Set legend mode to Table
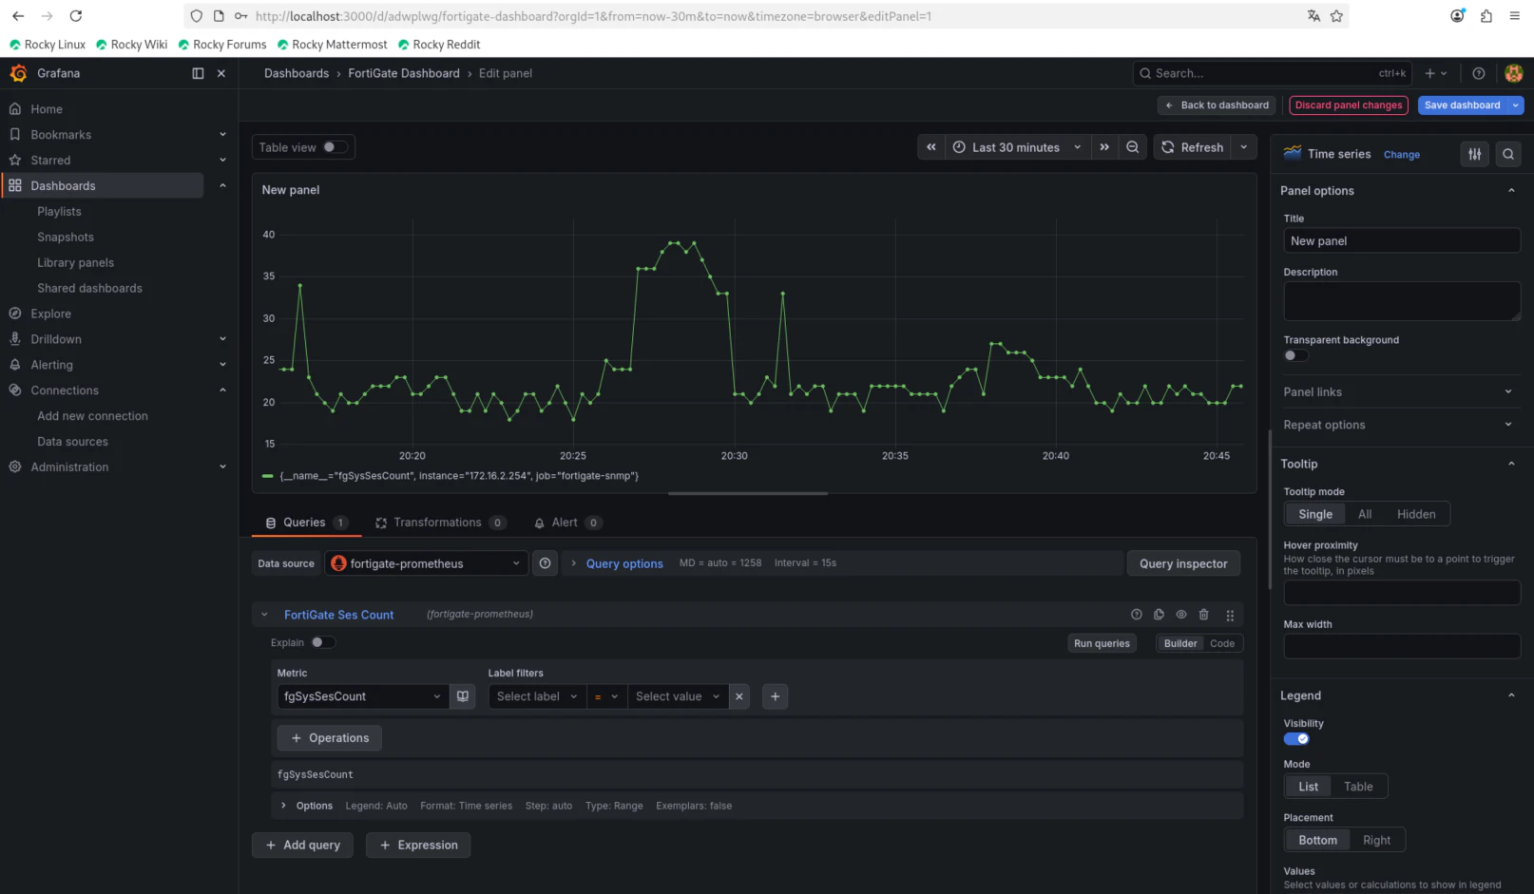Viewport: 1534px width, 894px height. point(1358,787)
